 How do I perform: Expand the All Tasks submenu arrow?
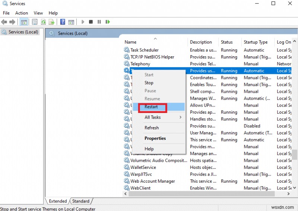(181, 117)
